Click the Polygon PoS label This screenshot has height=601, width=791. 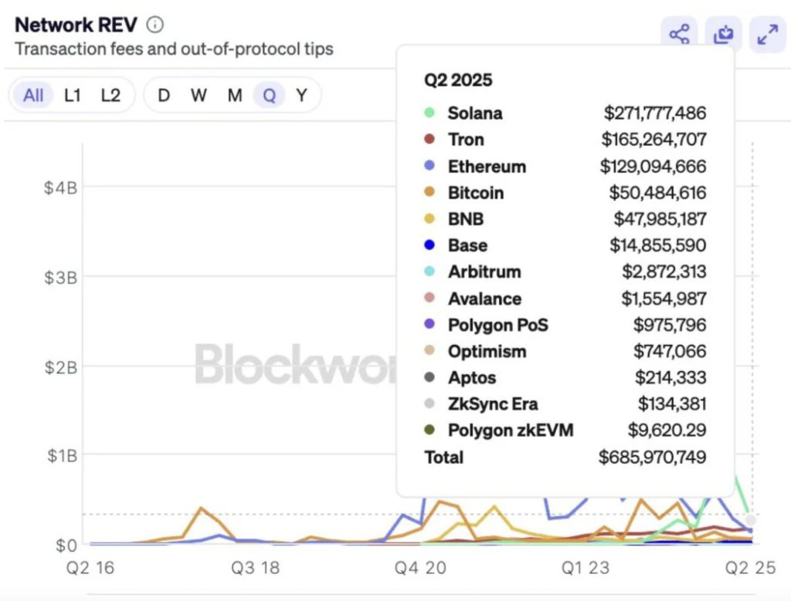point(498,325)
